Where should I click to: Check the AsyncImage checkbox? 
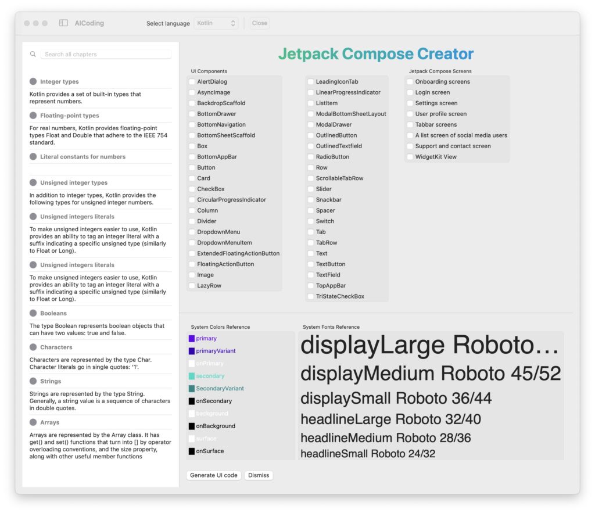pyautogui.click(x=192, y=92)
